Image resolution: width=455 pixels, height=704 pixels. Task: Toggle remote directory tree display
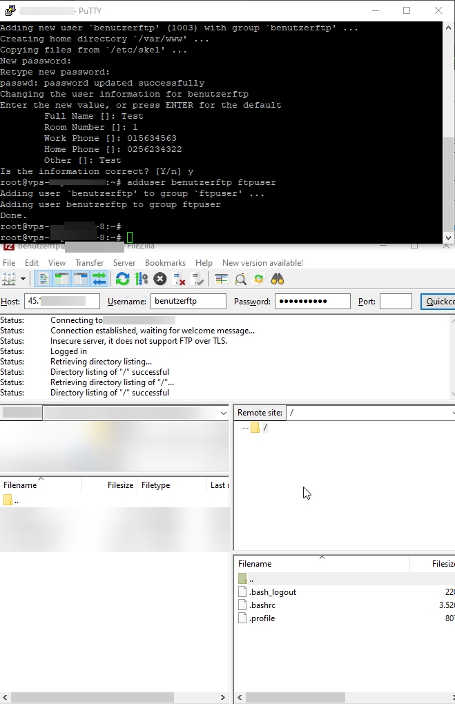click(80, 279)
